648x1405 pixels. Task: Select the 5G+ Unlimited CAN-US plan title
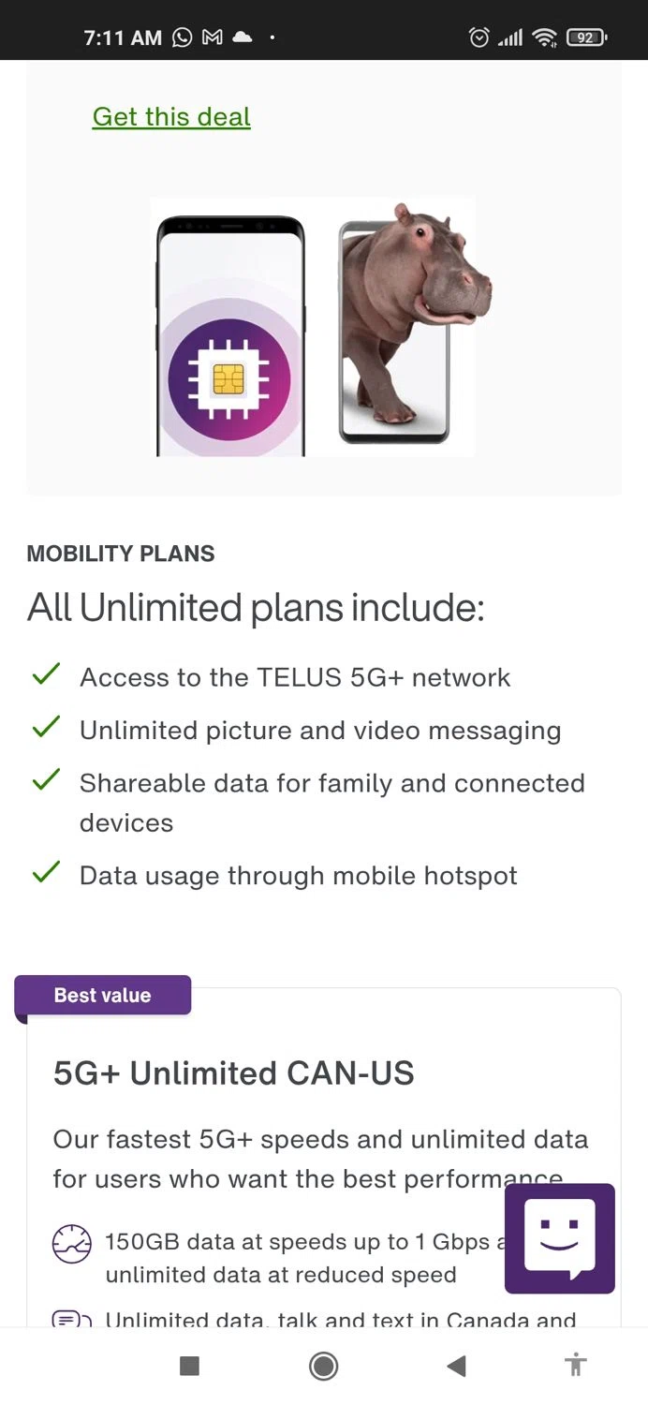click(233, 1073)
